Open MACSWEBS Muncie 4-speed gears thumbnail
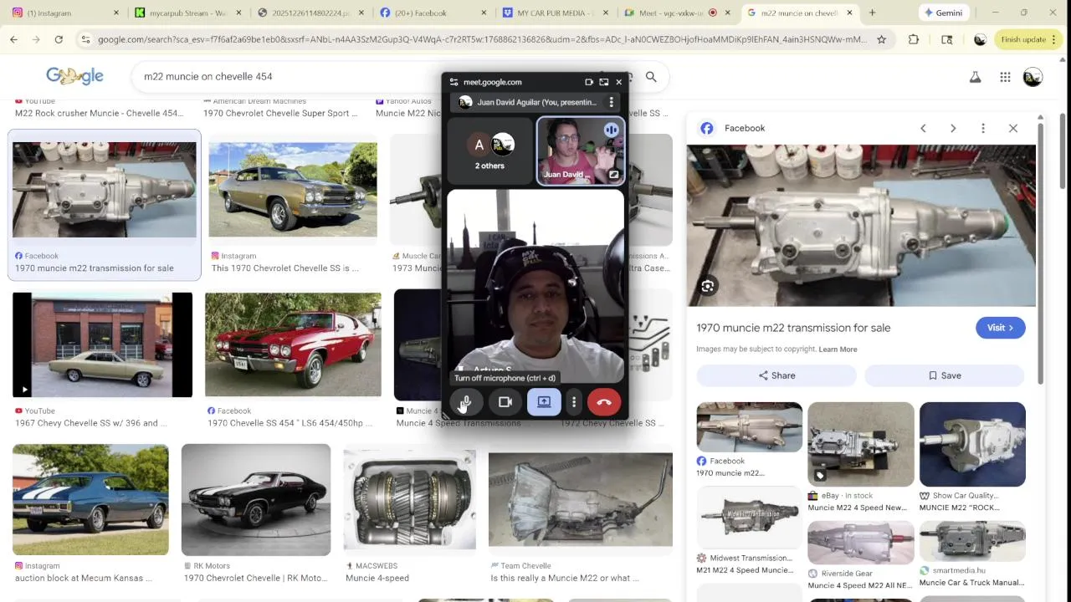 coord(409,499)
